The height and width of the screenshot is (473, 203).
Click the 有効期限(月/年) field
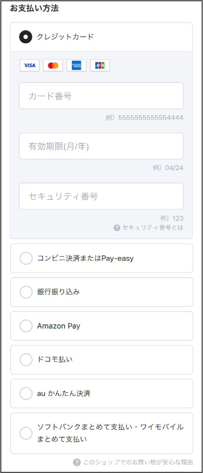(101, 146)
